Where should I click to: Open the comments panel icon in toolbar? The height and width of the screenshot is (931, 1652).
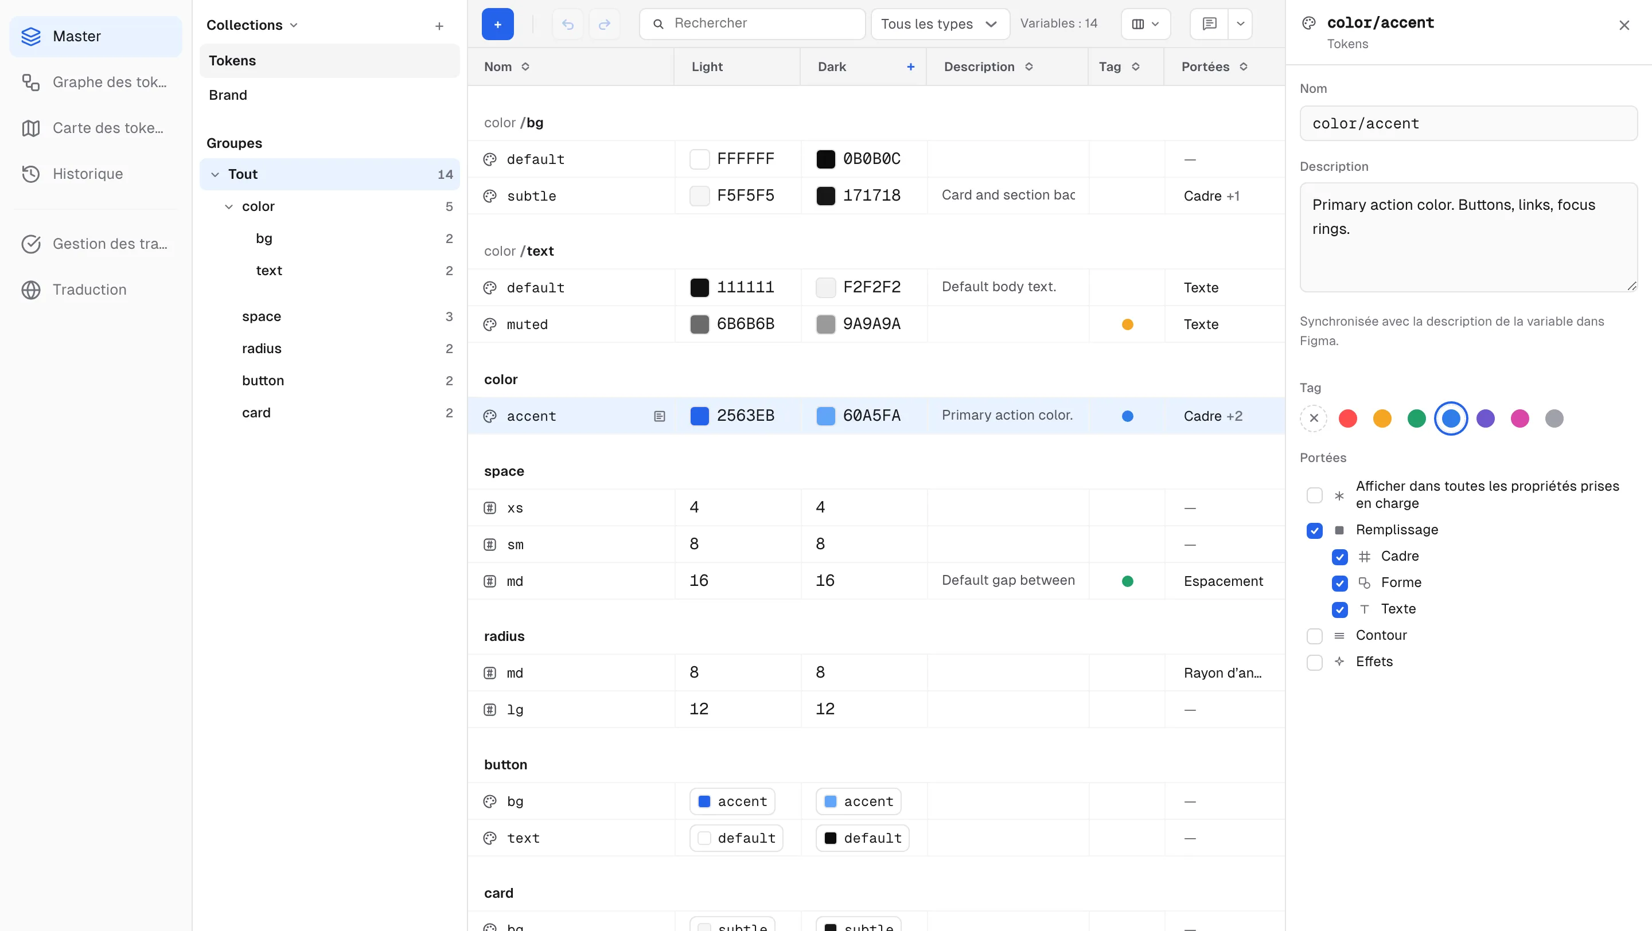(1210, 24)
